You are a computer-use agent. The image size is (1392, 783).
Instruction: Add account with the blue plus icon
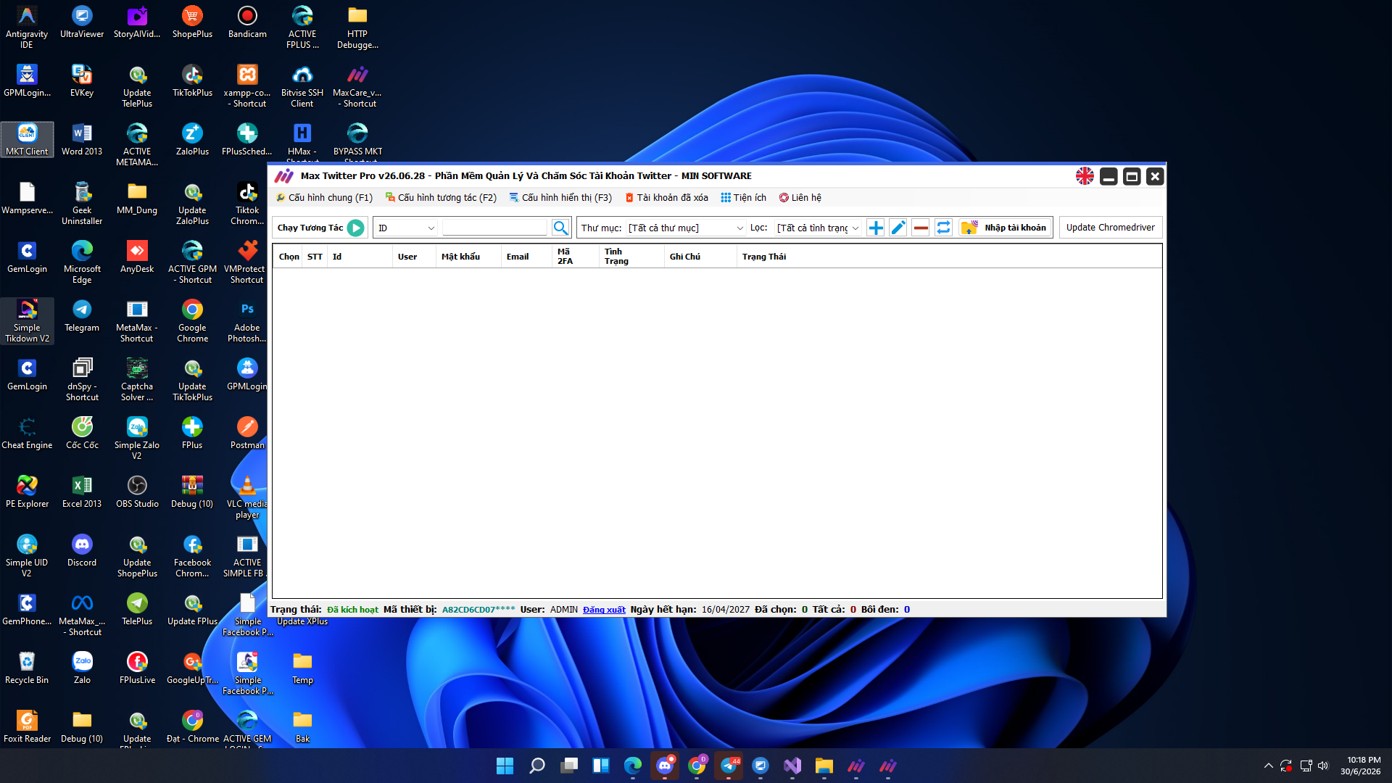(876, 228)
